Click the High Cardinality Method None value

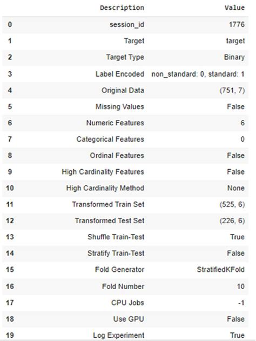(236, 188)
